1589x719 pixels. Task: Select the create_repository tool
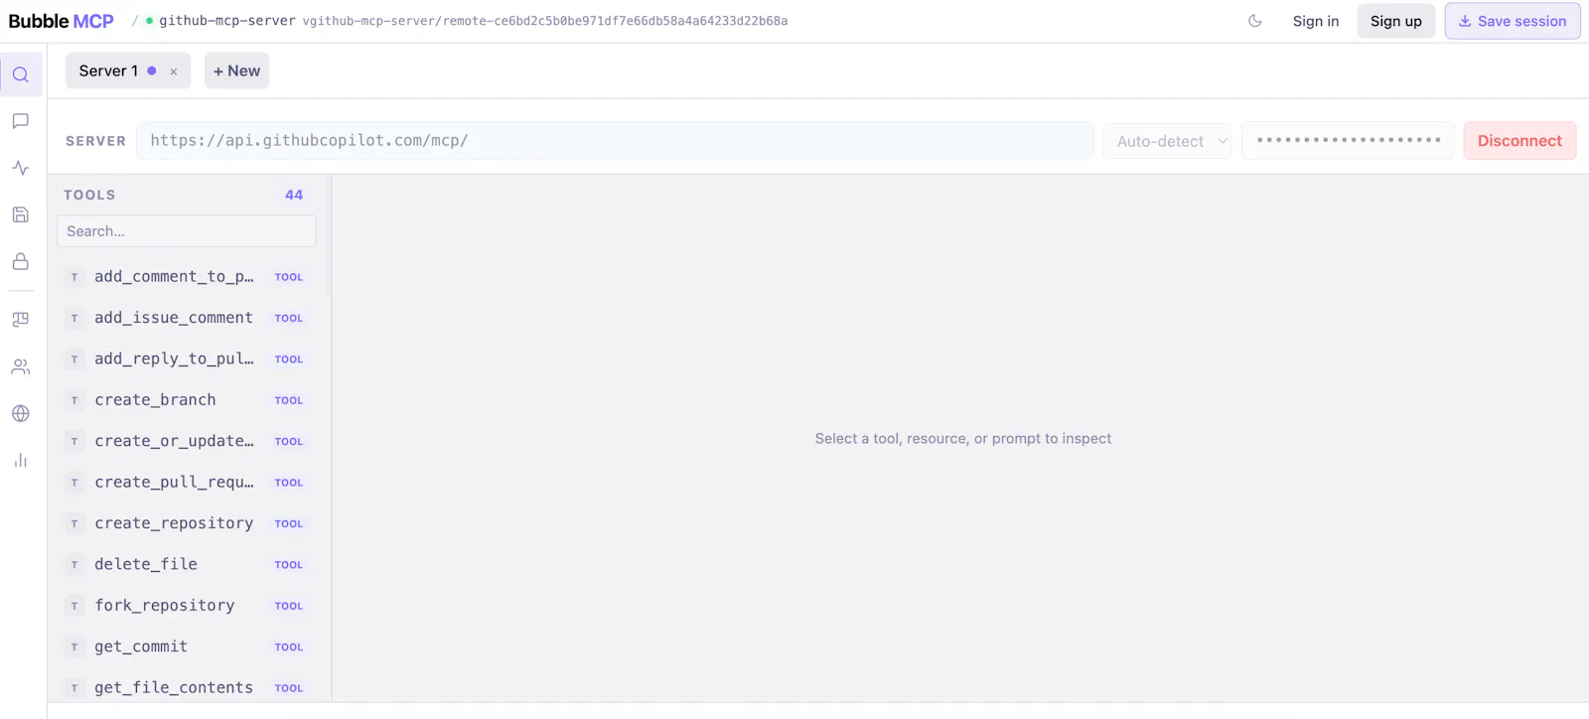coord(188,523)
